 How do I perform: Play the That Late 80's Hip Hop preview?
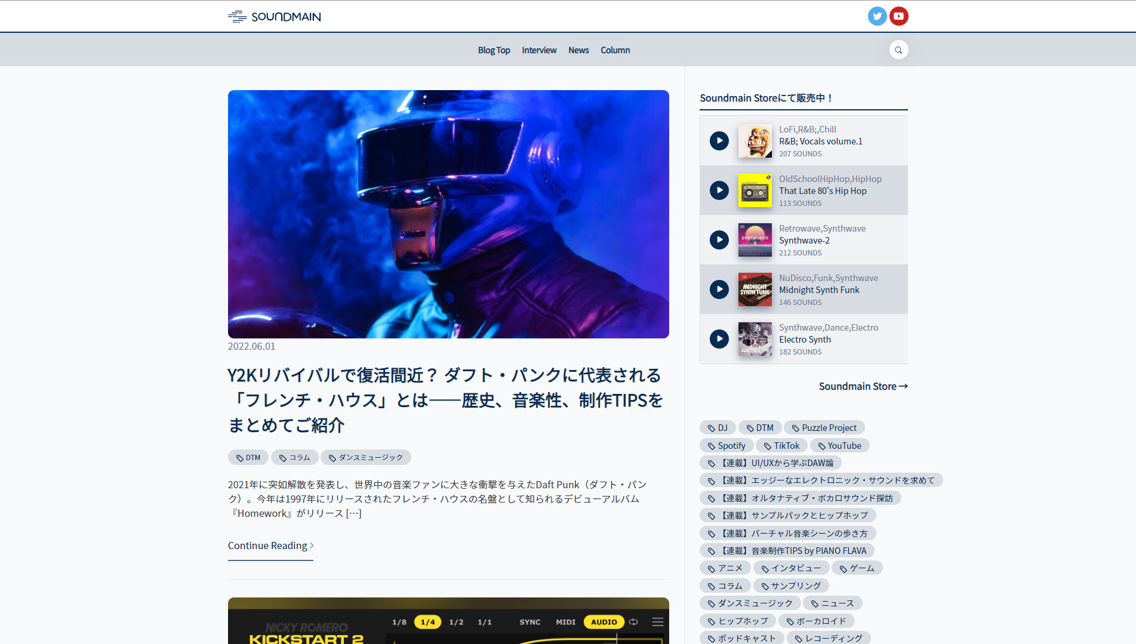719,190
